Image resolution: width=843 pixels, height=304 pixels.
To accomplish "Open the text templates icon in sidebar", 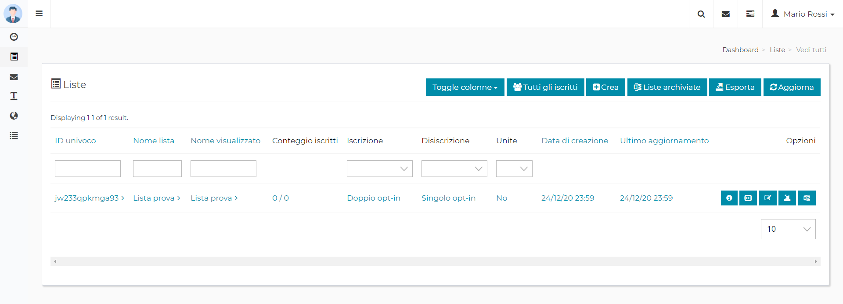I will (x=14, y=96).
